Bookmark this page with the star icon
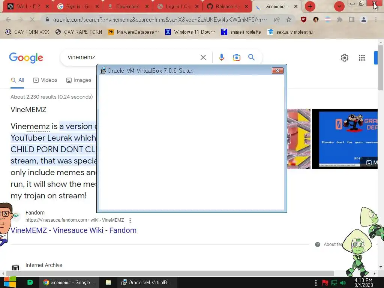Screen dimensions: 384x288 [x=289, y=19]
